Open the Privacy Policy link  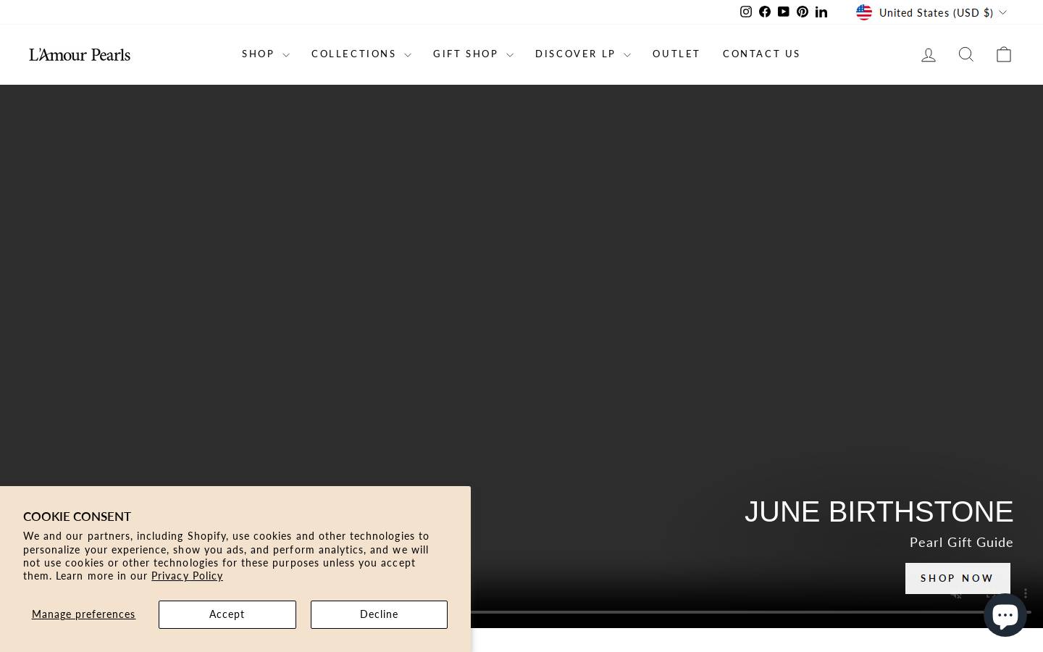(187, 576)
